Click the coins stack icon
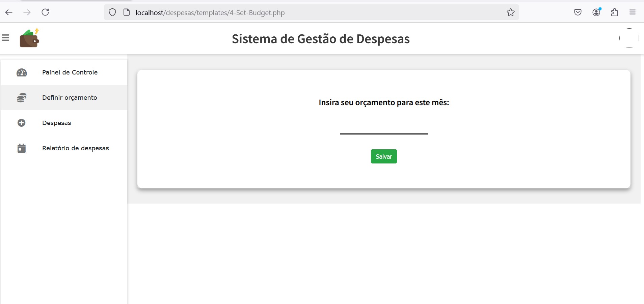Viewport: 644px width, 304px height. 22,98
